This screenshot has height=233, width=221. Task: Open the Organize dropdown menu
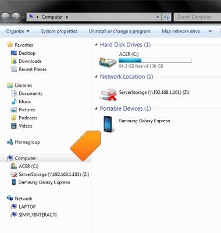17,31
